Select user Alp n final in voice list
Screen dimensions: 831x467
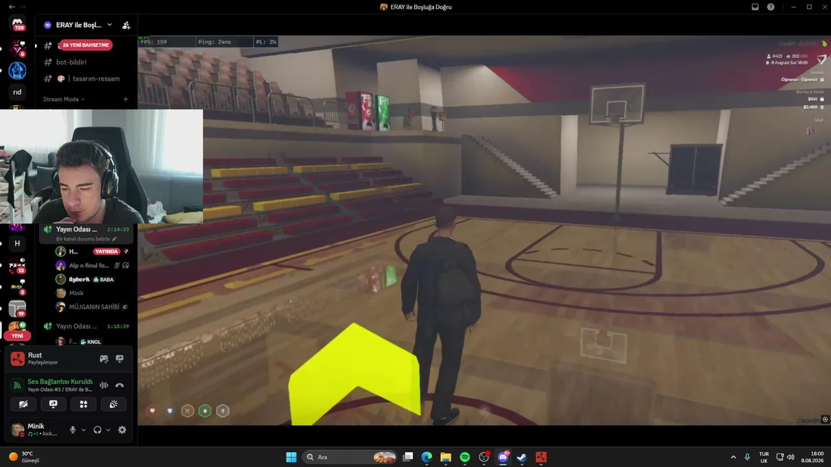tap(92, 265)
